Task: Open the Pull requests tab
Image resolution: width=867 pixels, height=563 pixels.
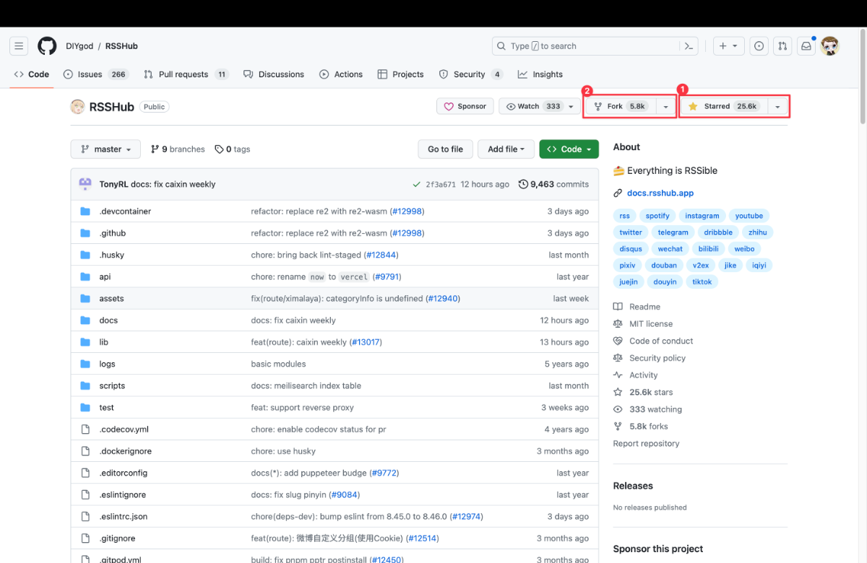Action: point(186,74)
